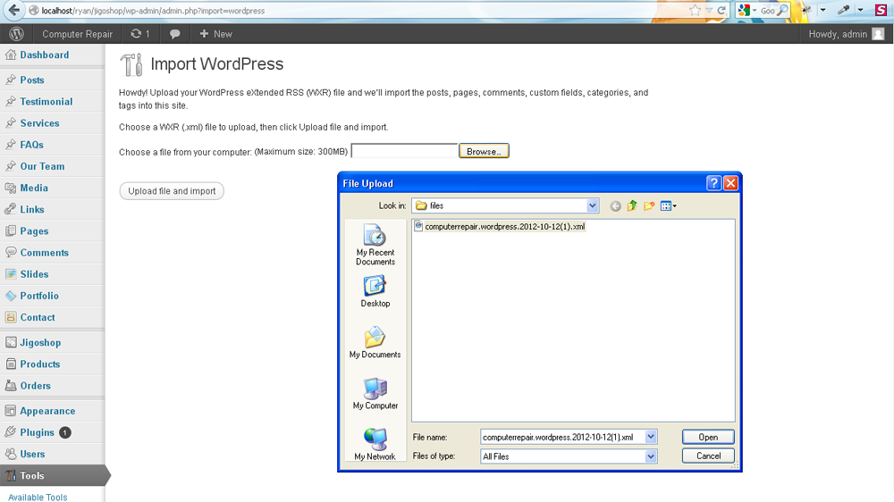Image resolution: width=894 pixels, height=502 pixels.
Task: Expand the Files of type dropdown
Action: pos(651,456)
